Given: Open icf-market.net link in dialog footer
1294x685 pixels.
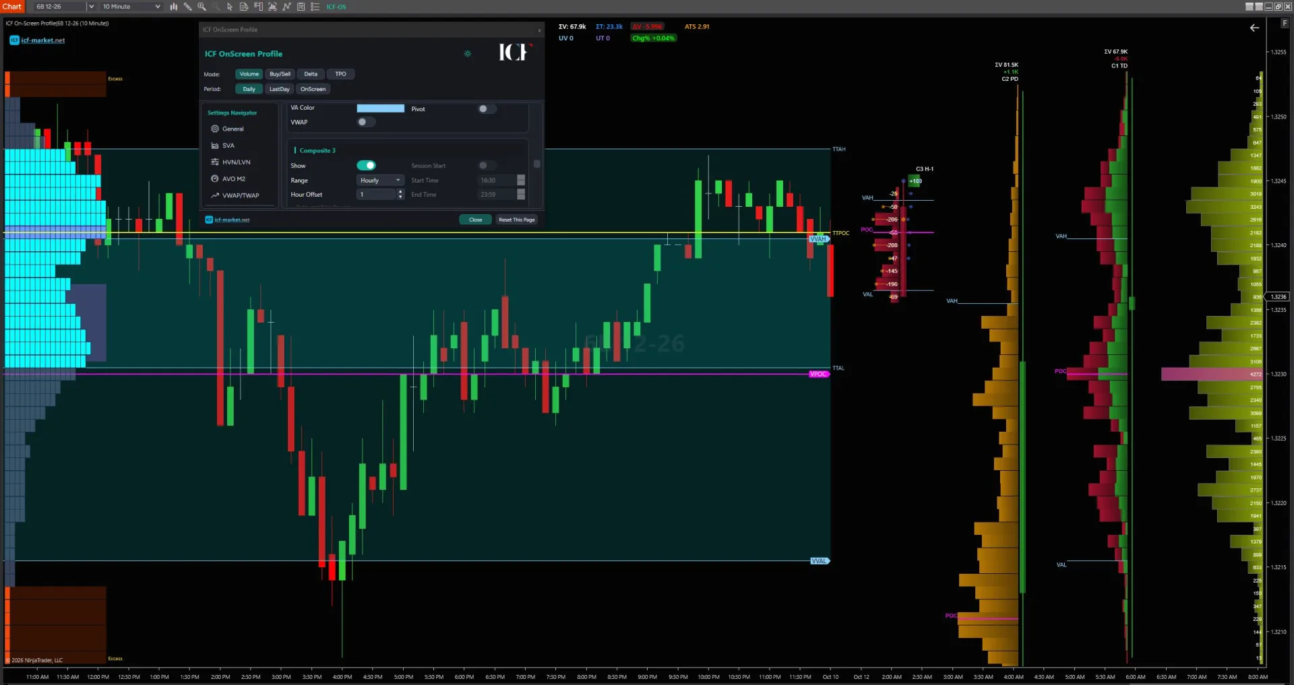Looking at the screenshot, I should [x=232, y=220].
